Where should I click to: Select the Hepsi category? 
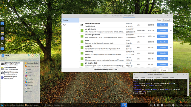pyautogui.click(x=32, y=70)
